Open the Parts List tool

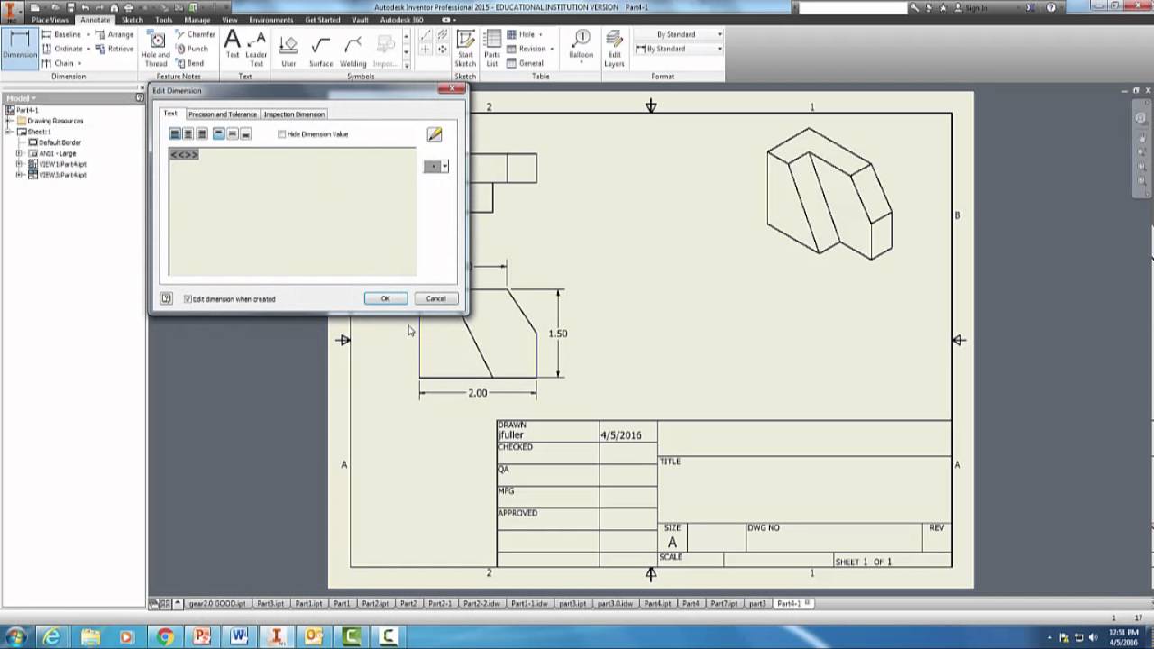(x=492, y=49)
